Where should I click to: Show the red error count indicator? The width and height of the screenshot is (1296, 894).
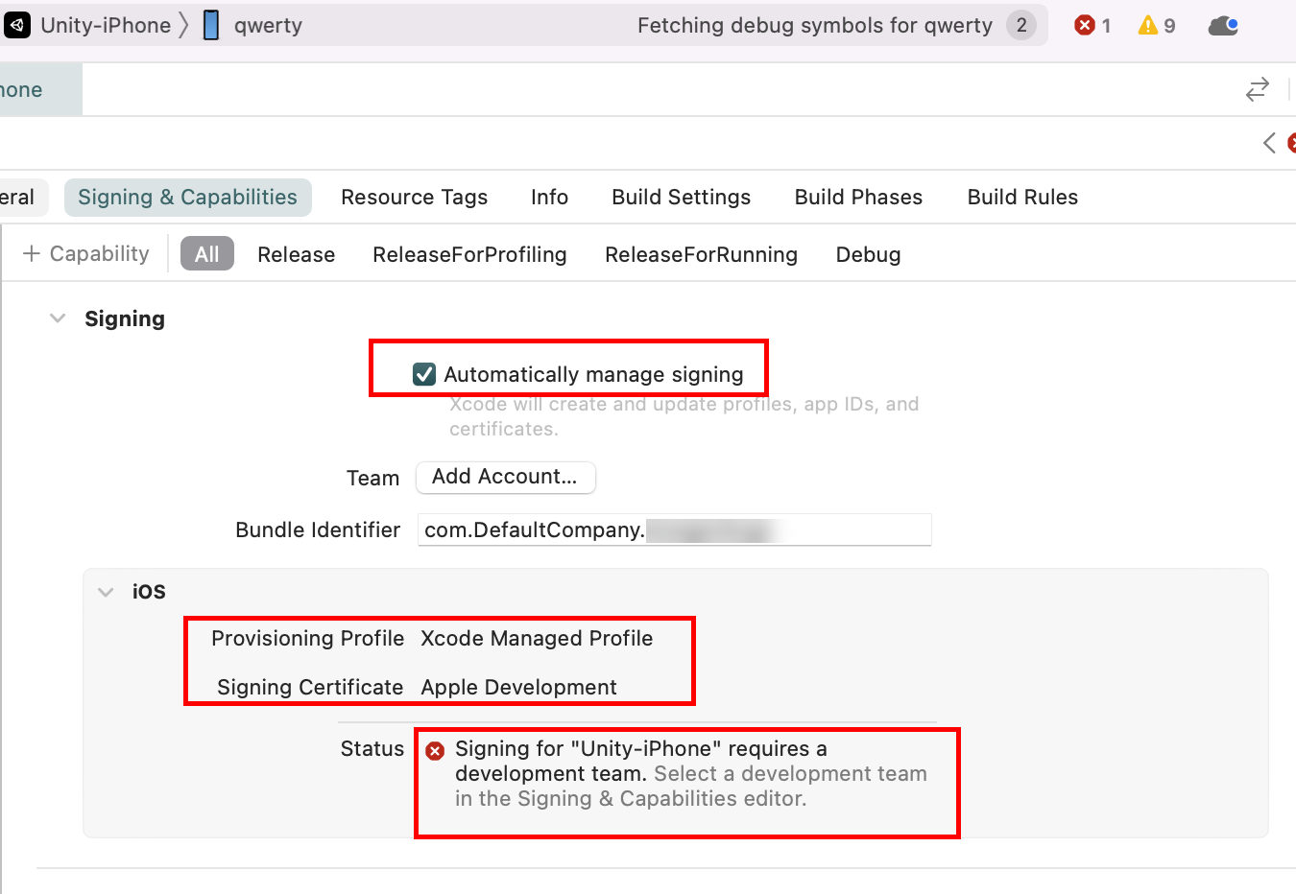coord(1092,25)
